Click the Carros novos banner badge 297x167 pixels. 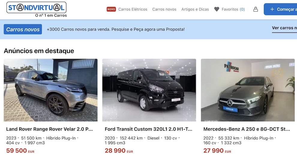pos(23,29)
